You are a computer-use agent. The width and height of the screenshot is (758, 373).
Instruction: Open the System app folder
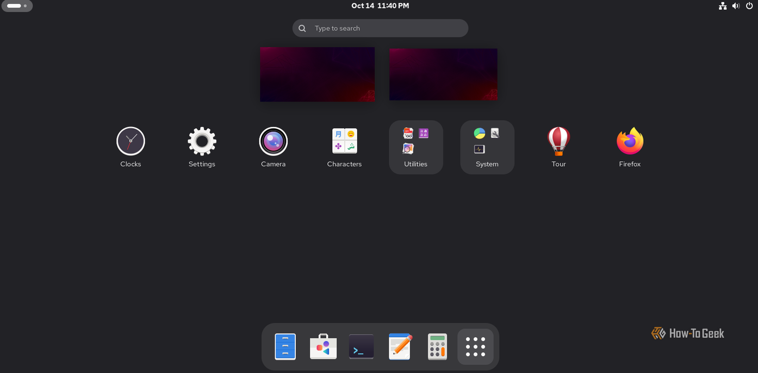click(x=487, y=147)
